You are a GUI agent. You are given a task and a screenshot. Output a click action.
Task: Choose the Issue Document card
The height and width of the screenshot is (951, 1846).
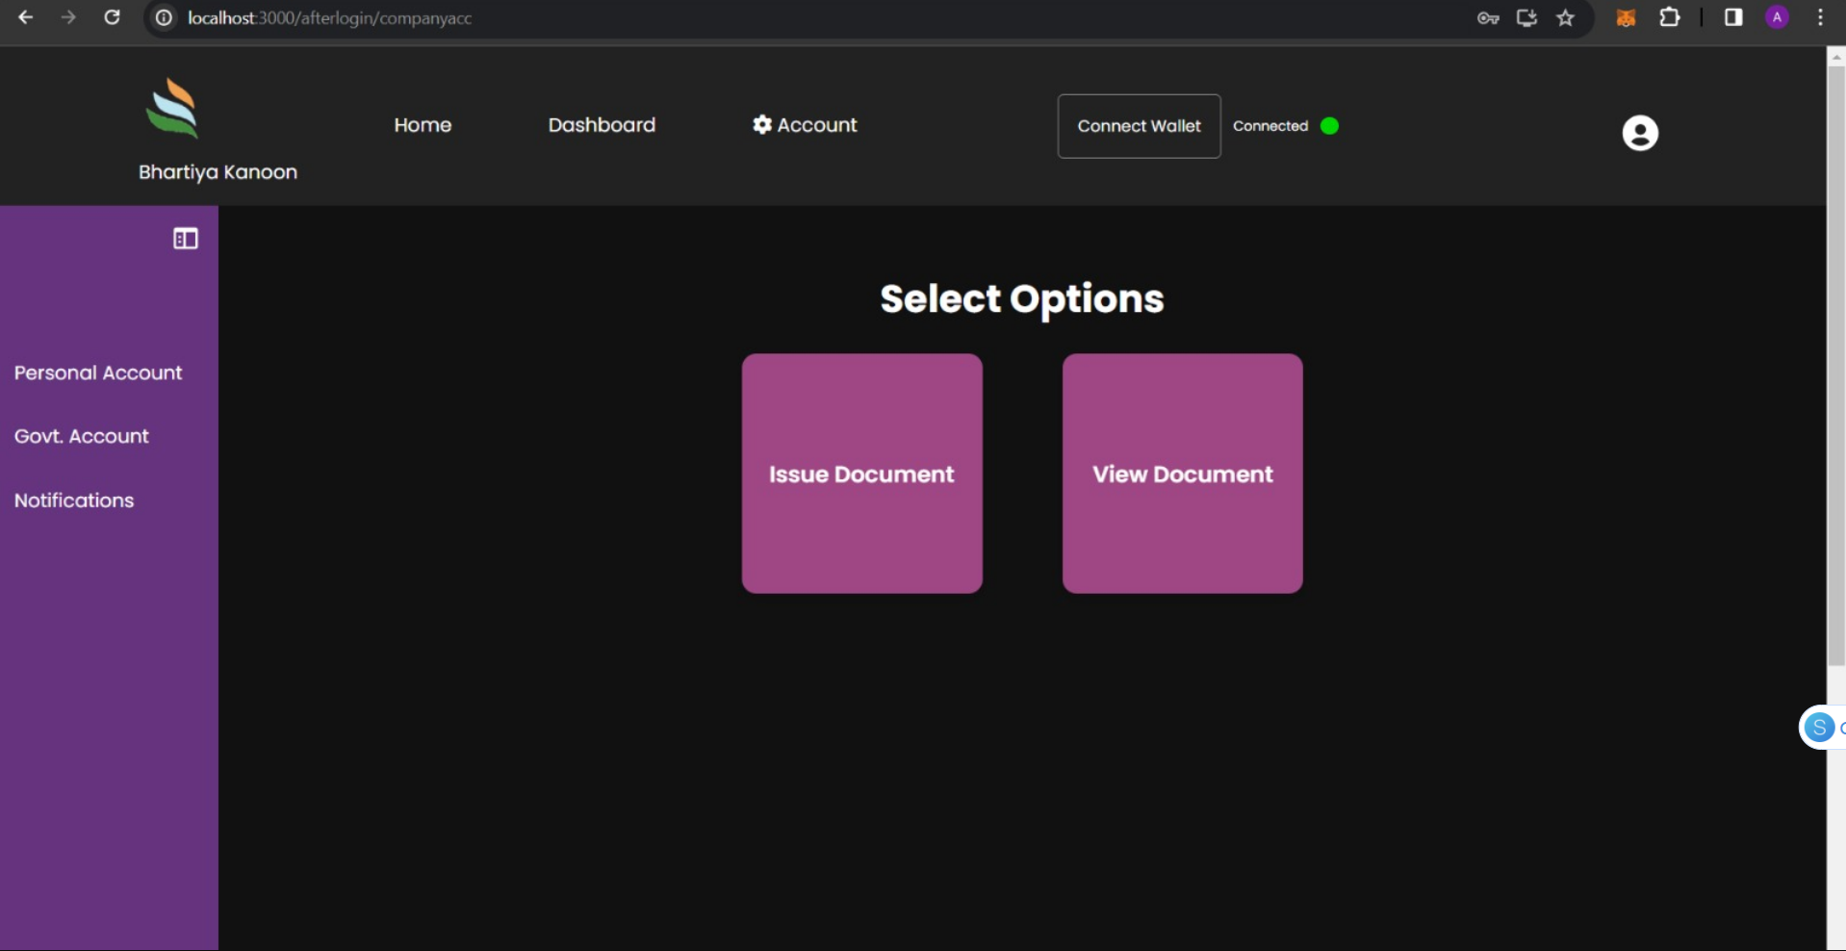click(x=862, y=474)
